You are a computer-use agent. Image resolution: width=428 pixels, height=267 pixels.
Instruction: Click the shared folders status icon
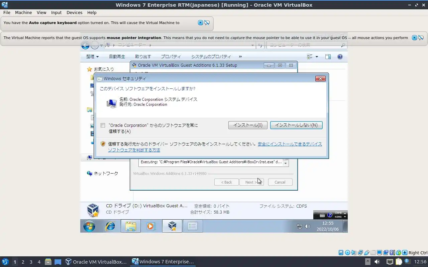point(373,253)
